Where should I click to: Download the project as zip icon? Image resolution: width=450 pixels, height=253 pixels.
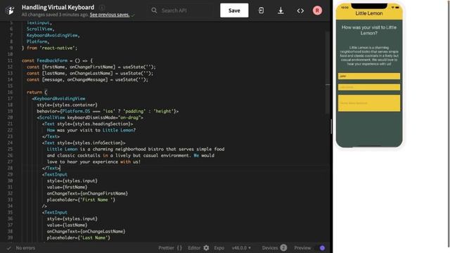point(281,11)
